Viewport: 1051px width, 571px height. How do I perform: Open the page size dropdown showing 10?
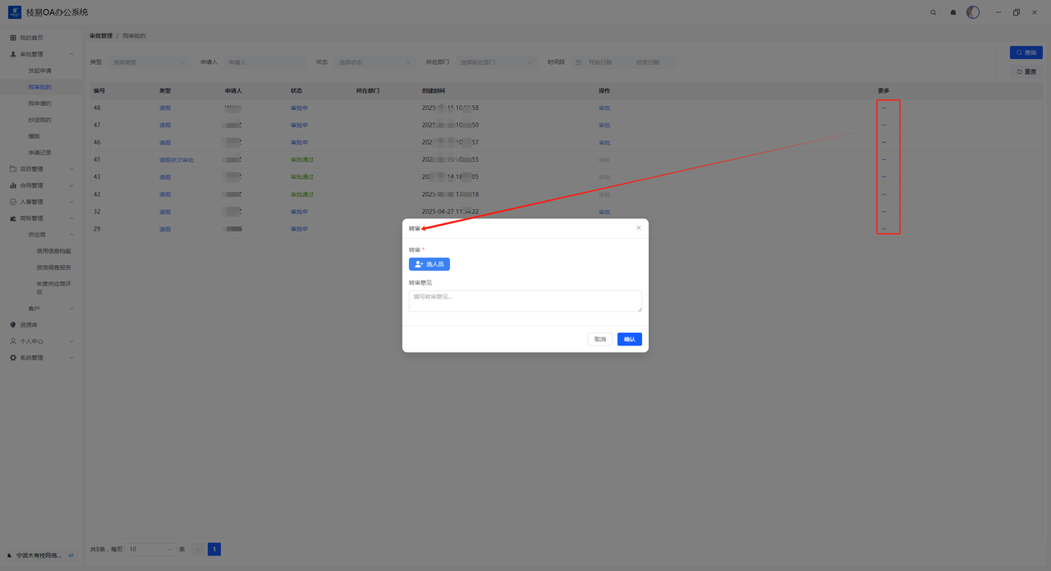click(150, 550)
